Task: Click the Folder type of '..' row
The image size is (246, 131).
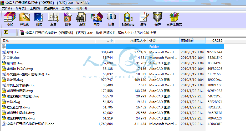Action: pos(154,46)
